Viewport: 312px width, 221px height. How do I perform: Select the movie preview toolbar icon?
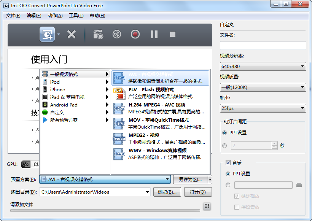coord(98,34)
